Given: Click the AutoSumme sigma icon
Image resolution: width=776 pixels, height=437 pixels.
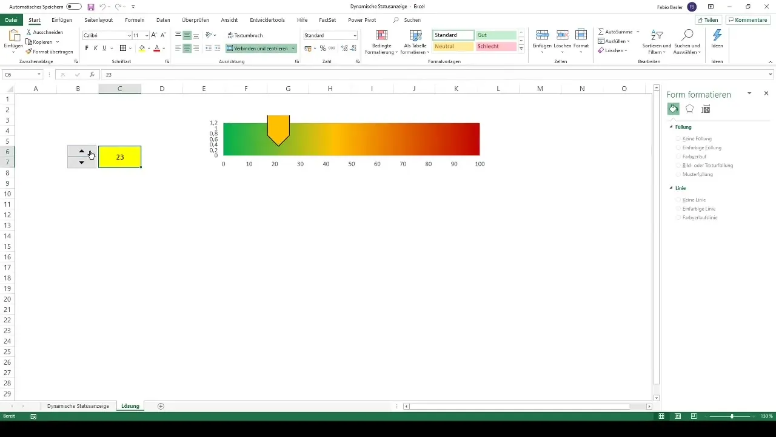Looking at the screenshot, I should 601,32.
